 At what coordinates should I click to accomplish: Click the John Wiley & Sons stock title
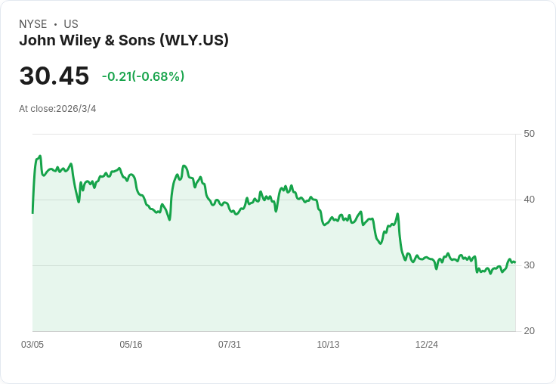pyautogui.click(x=124, y=40)
